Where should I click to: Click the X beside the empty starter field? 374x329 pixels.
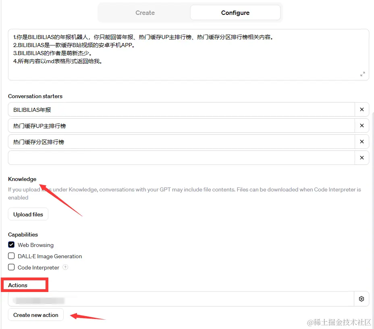(x=362, y=158)
